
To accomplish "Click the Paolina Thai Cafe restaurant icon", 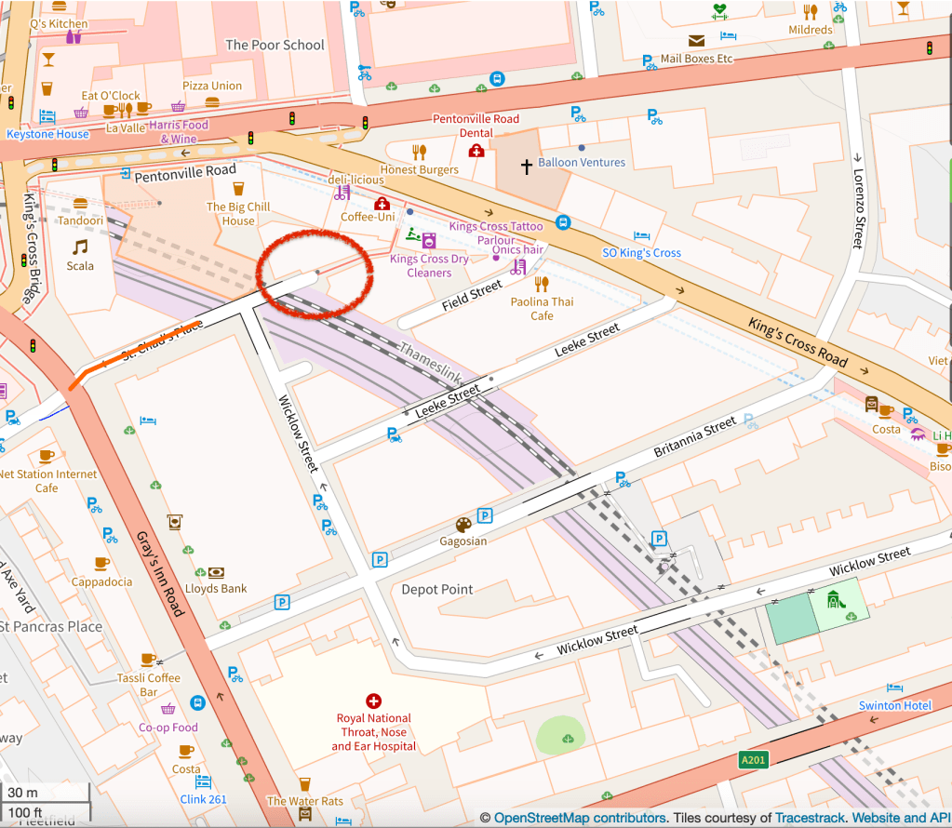I will click(x=543, y=284).
